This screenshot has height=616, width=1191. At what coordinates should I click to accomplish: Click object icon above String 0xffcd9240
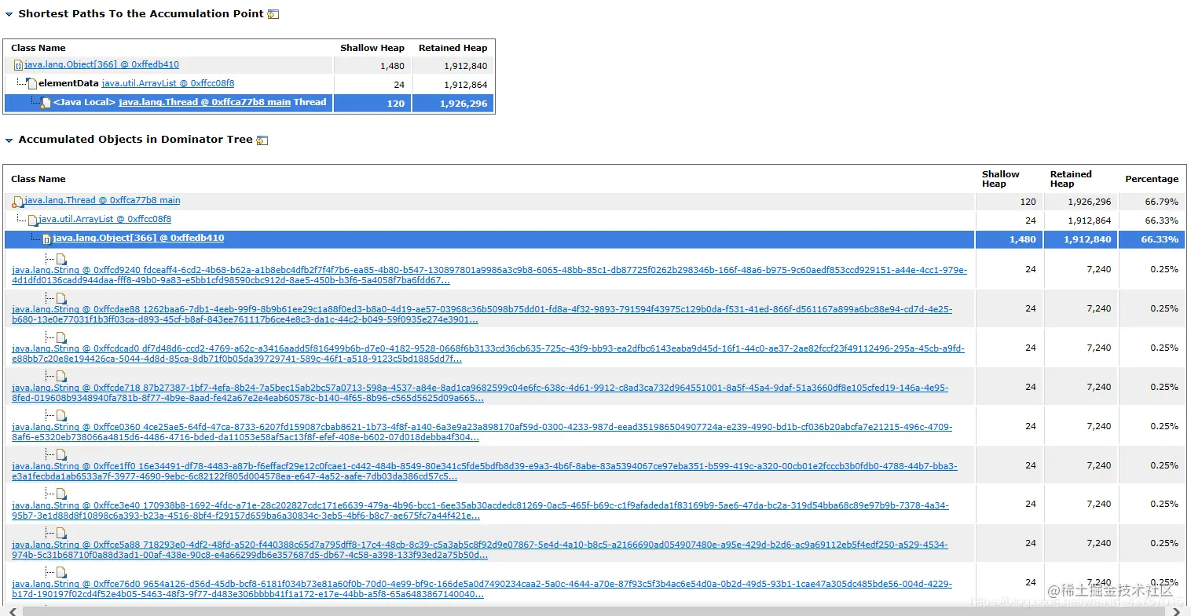coord(61,259)
